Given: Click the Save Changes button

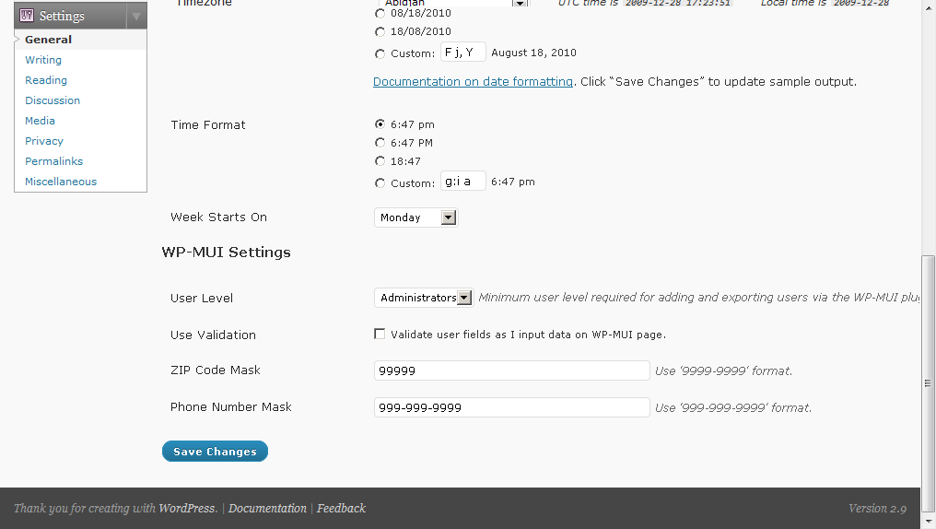Looking at the screenshot, I should coord(215,452).
